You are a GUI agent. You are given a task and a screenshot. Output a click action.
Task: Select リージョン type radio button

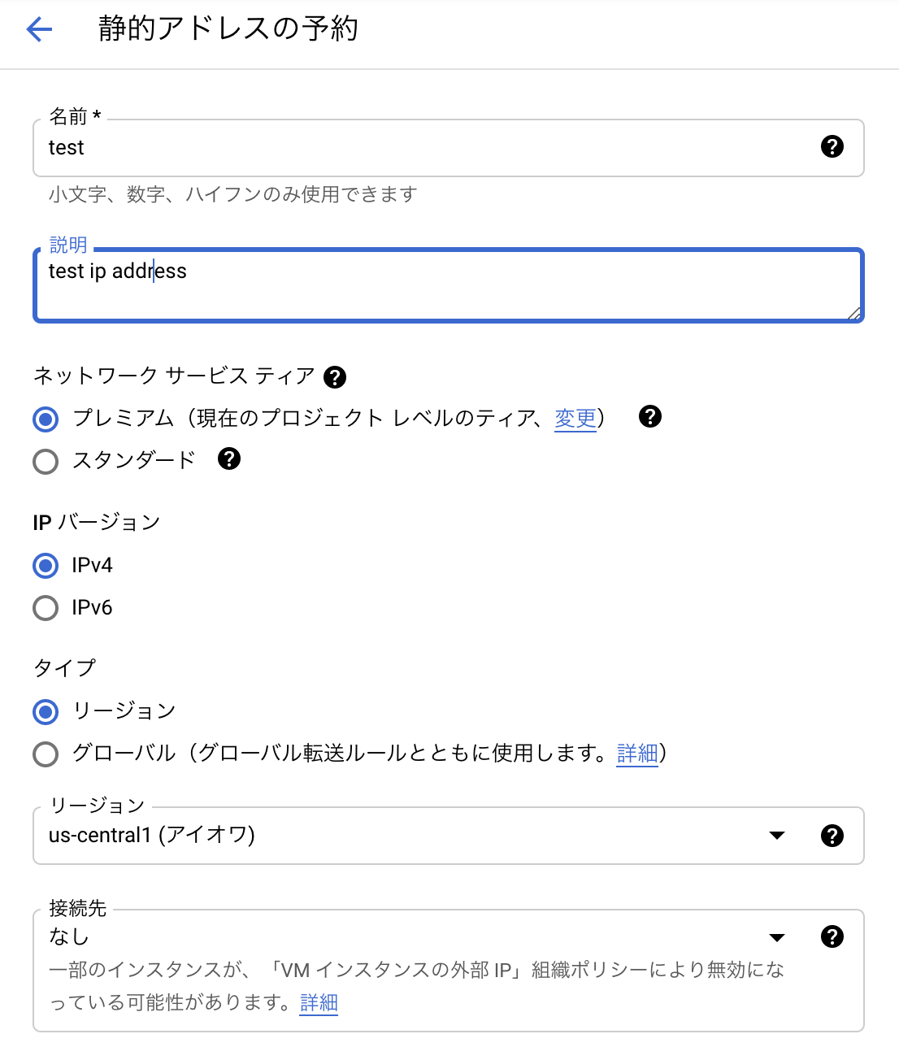46,712
